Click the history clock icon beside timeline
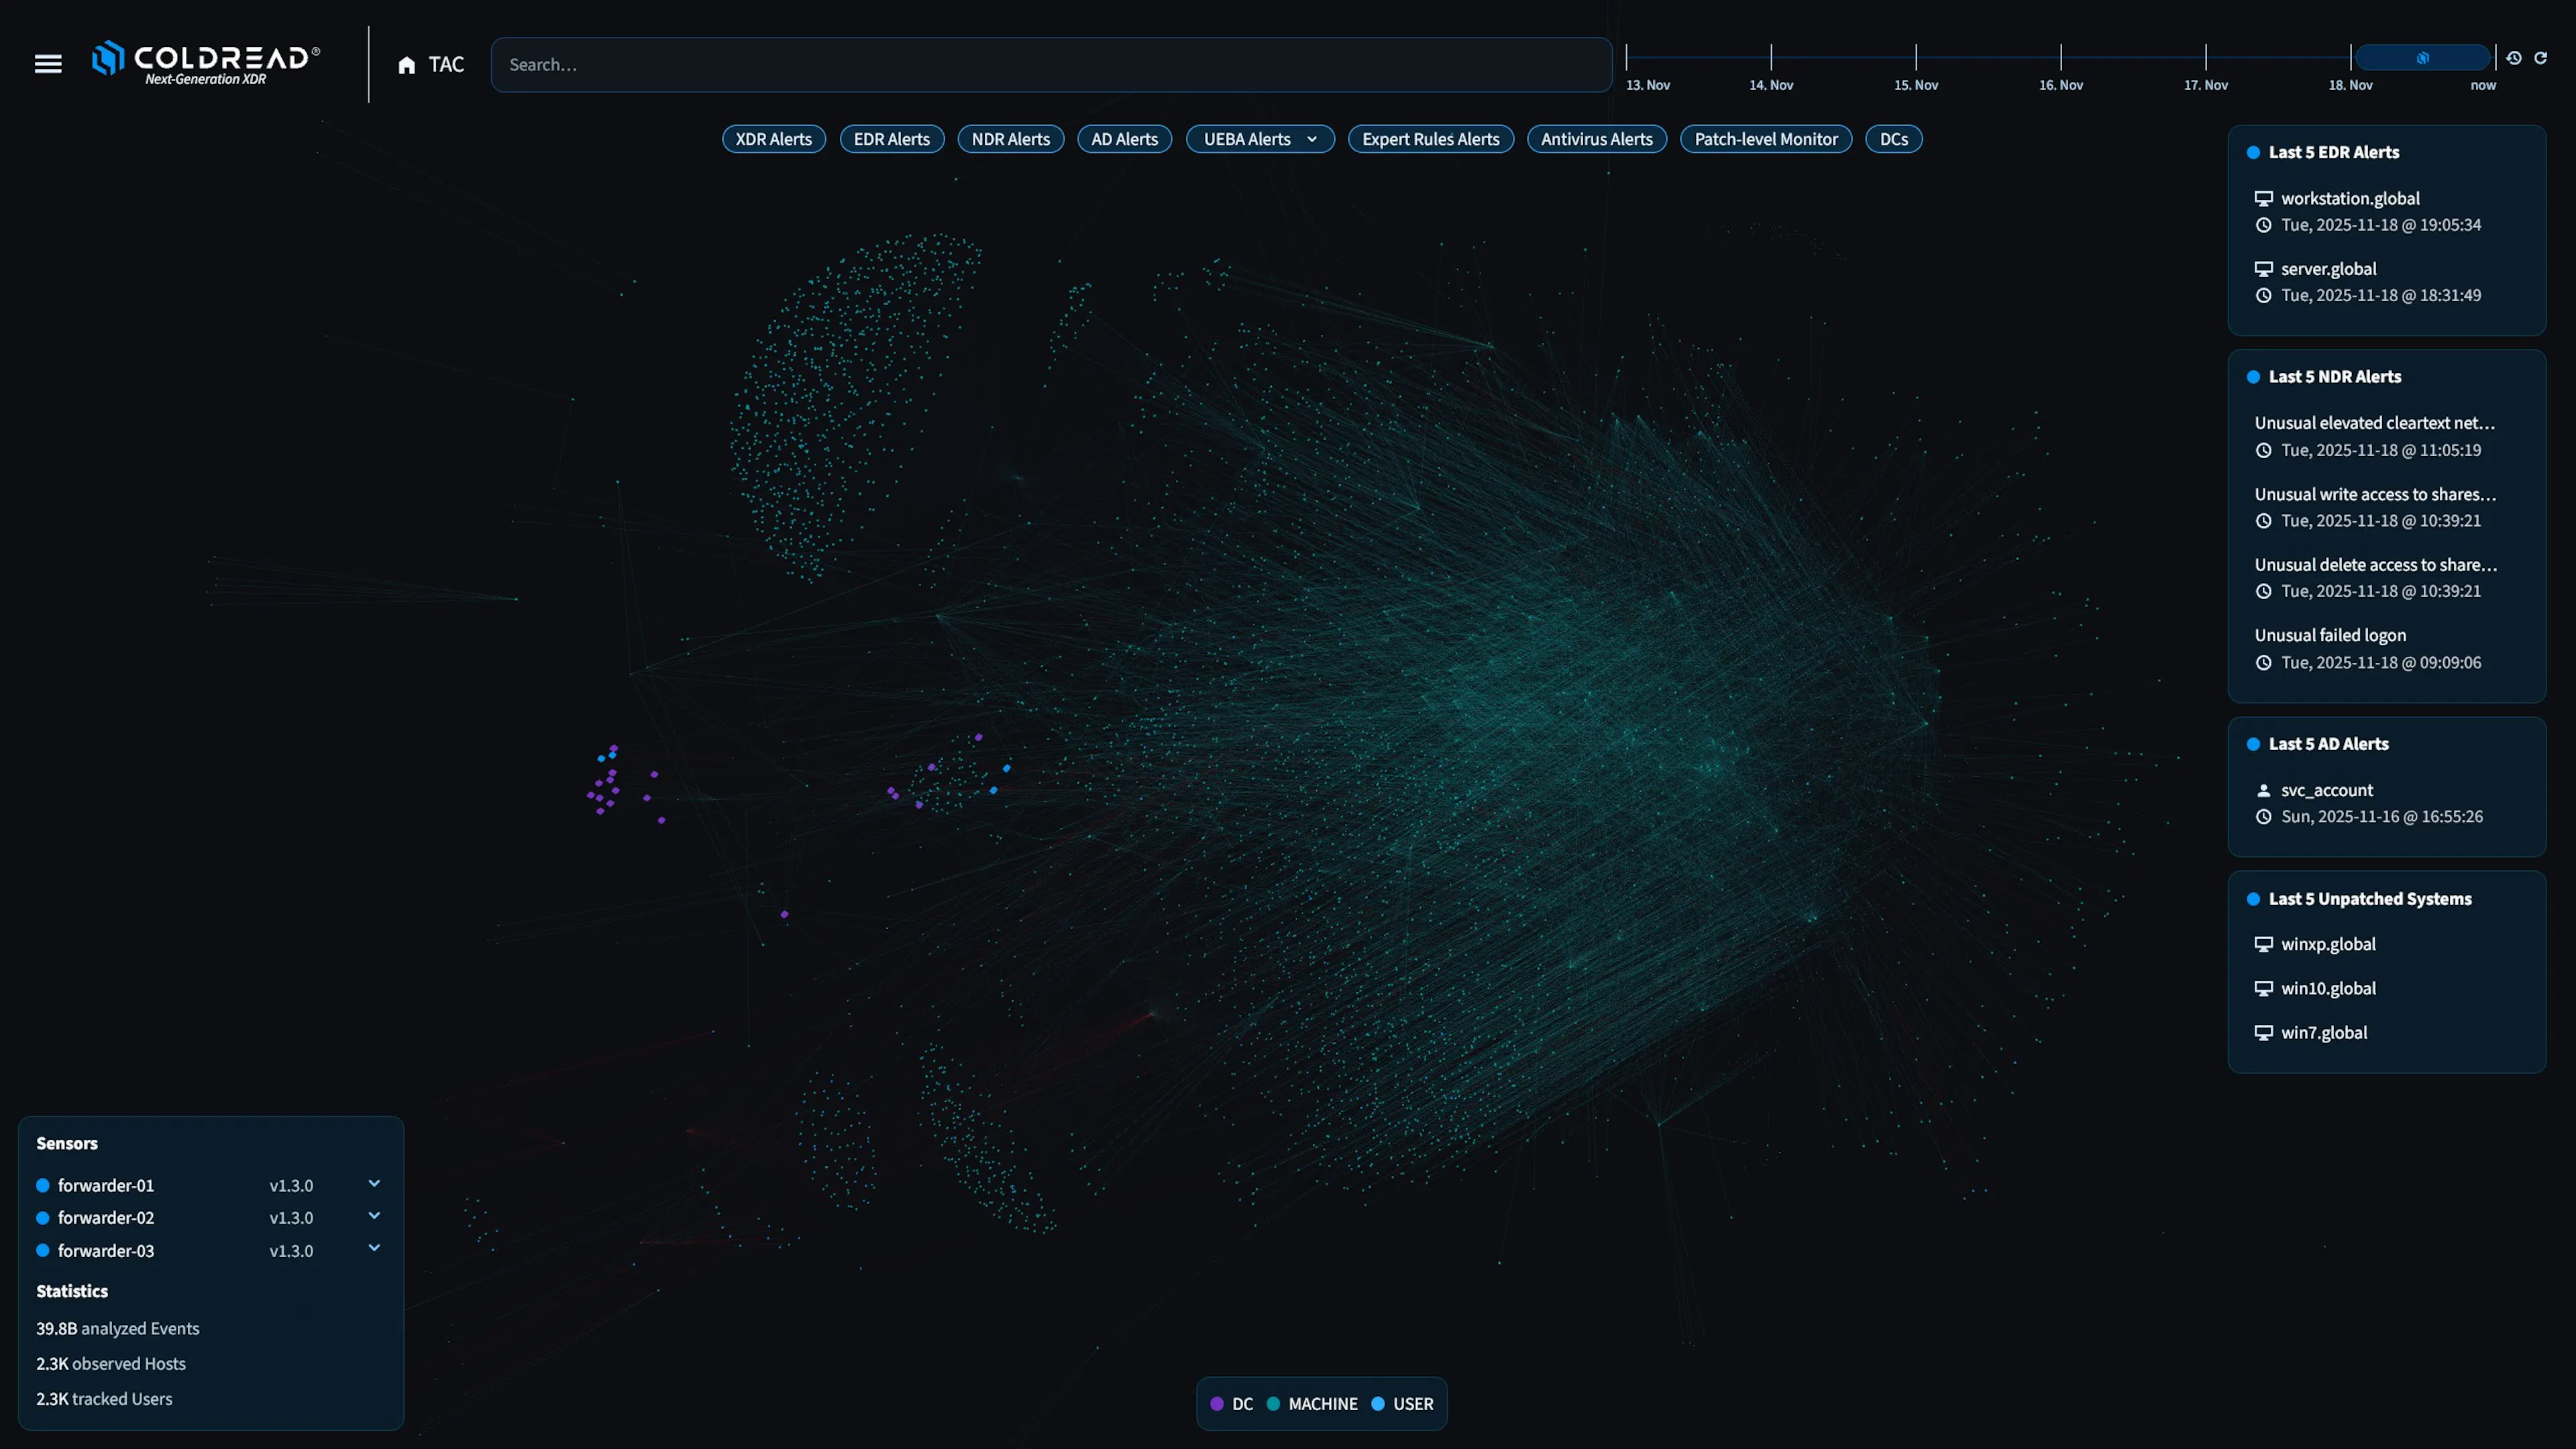Viewport: 2576px width, 1449px height. click(2513, 58)
